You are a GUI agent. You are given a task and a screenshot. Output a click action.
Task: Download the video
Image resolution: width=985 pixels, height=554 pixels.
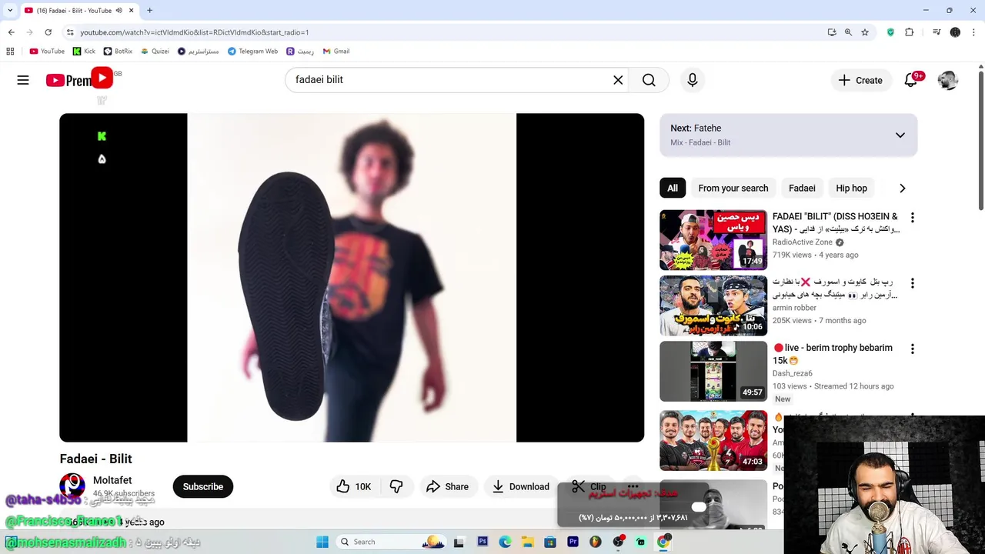[521, 486]
